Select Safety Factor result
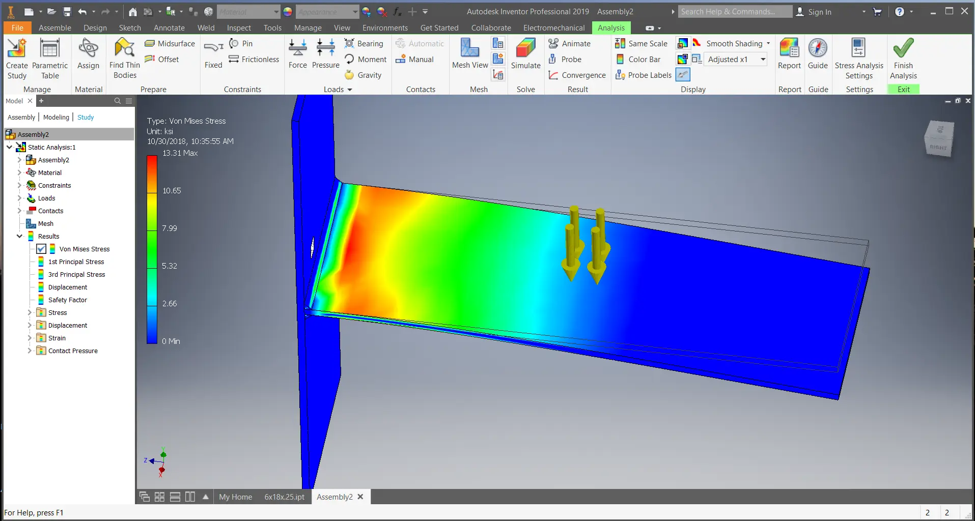 tap(67, 300)
